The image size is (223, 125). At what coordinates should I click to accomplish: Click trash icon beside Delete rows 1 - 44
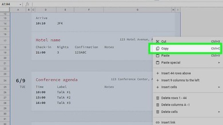click(x=158, y=98)
